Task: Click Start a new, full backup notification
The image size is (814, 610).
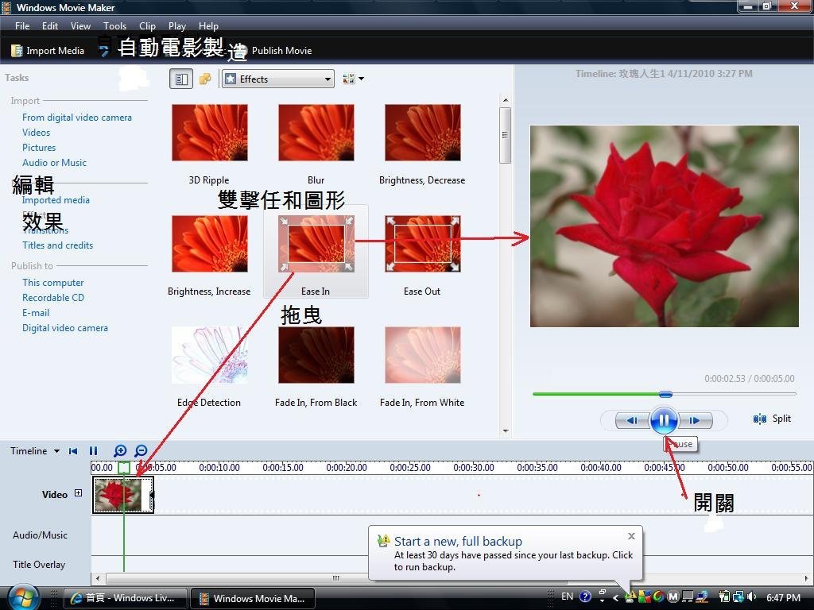Action: tap(458, 541)
